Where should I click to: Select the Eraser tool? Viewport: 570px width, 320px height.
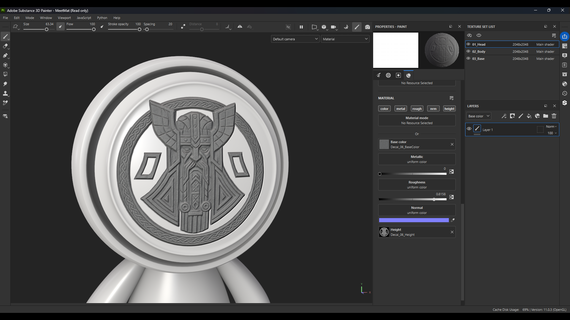point(5,46)
